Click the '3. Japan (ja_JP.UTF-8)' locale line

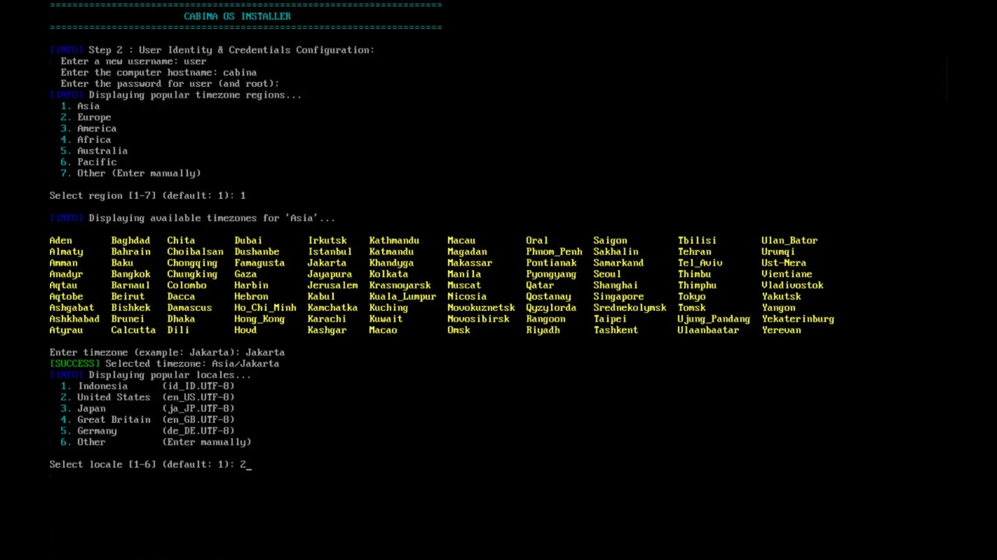pos(147,408)
